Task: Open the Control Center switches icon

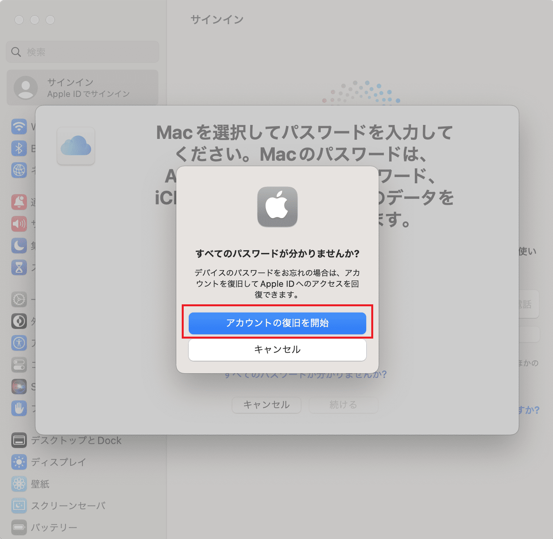Action: tap(19, 365)
